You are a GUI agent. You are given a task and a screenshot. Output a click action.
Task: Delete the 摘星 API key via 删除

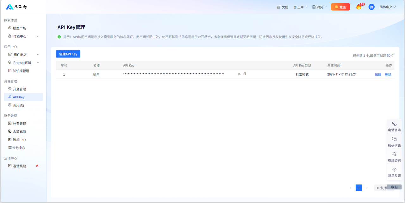click(388, 75)
